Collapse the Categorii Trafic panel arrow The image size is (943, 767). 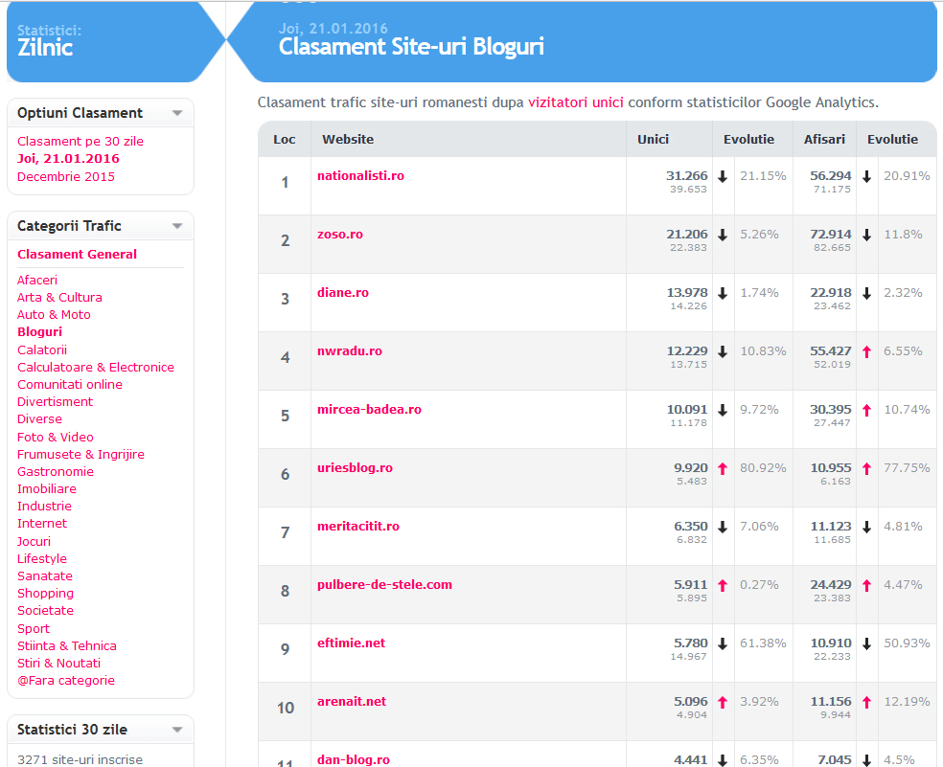(x=176, y=226)
